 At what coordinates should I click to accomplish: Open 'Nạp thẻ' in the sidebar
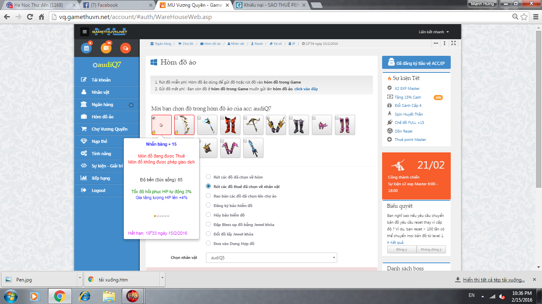pyautogui.click(x=99, y=141)
